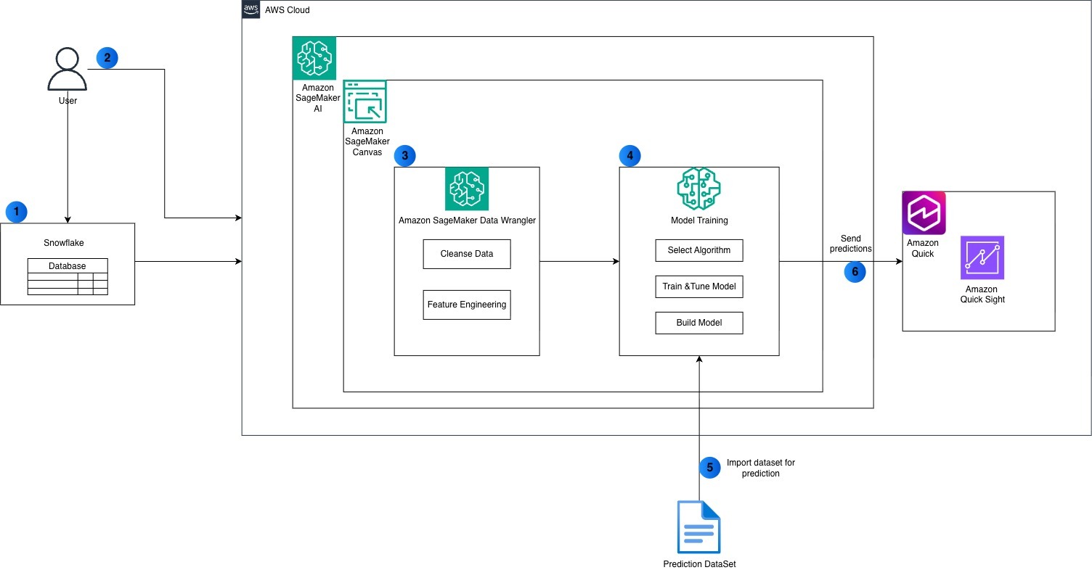Click the Prediction DataSet document icon
Image resolution: width=1092 pixels, height=570 pixels.
[698, 527]
